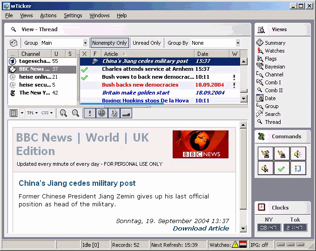316x251 pixels.
Task: Click the China's Jiang cedes military post headline
Action: click(x=77, y=183)
